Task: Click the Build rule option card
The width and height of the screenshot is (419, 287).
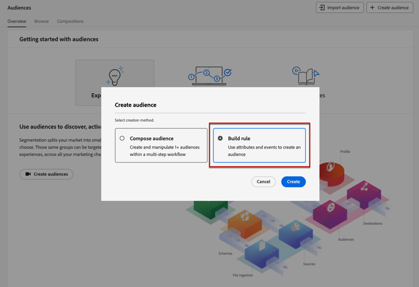Action: click(259, 146)
